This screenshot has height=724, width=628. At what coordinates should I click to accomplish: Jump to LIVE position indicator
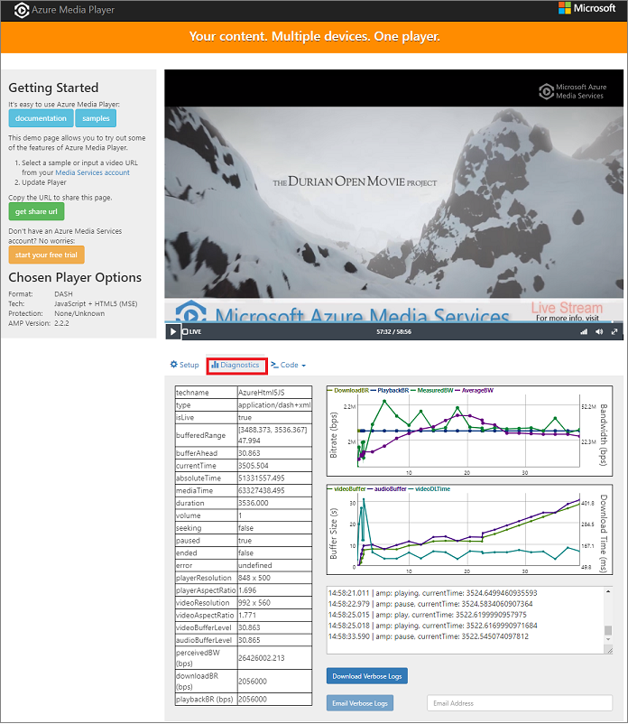(191, 331)
